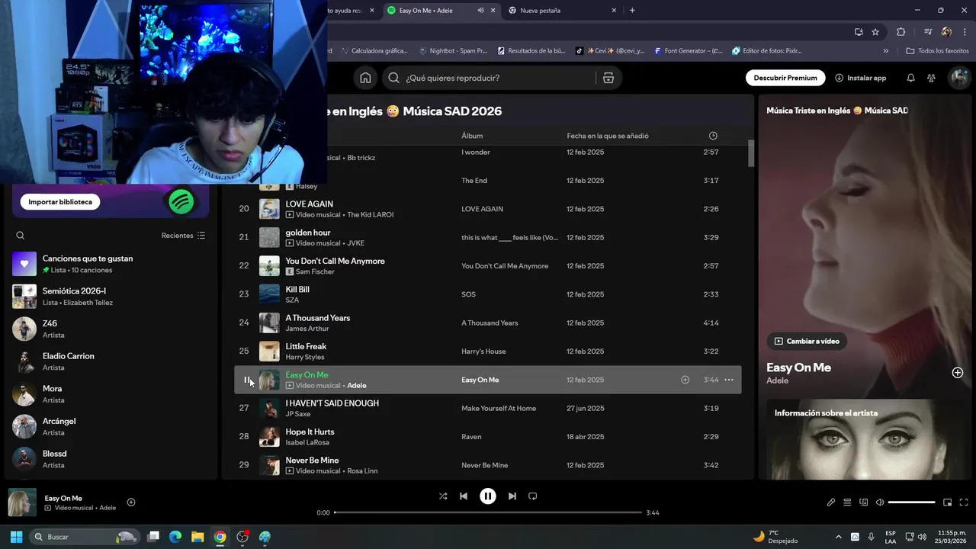The height and width of the screenshot is (549, 976).
Task: Click Descubrir Premium button
Action: 785,78
